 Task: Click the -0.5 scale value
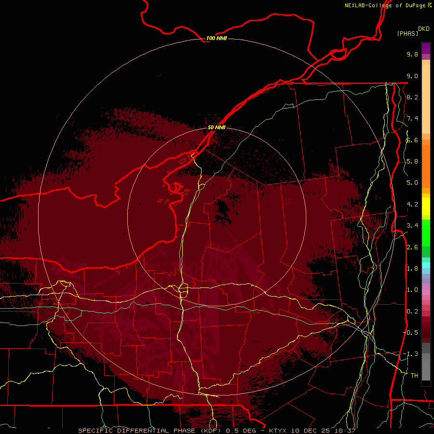[x=410, y=332]
